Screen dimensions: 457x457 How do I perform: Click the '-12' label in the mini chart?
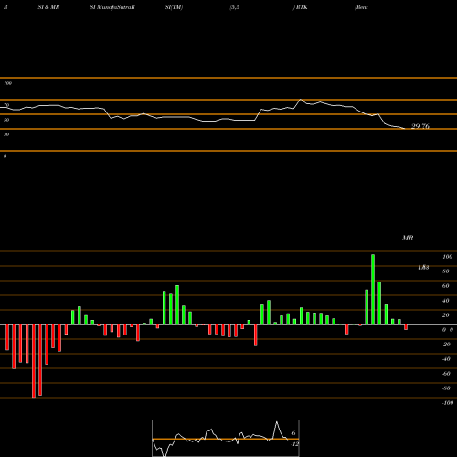(x=294, y=444)
